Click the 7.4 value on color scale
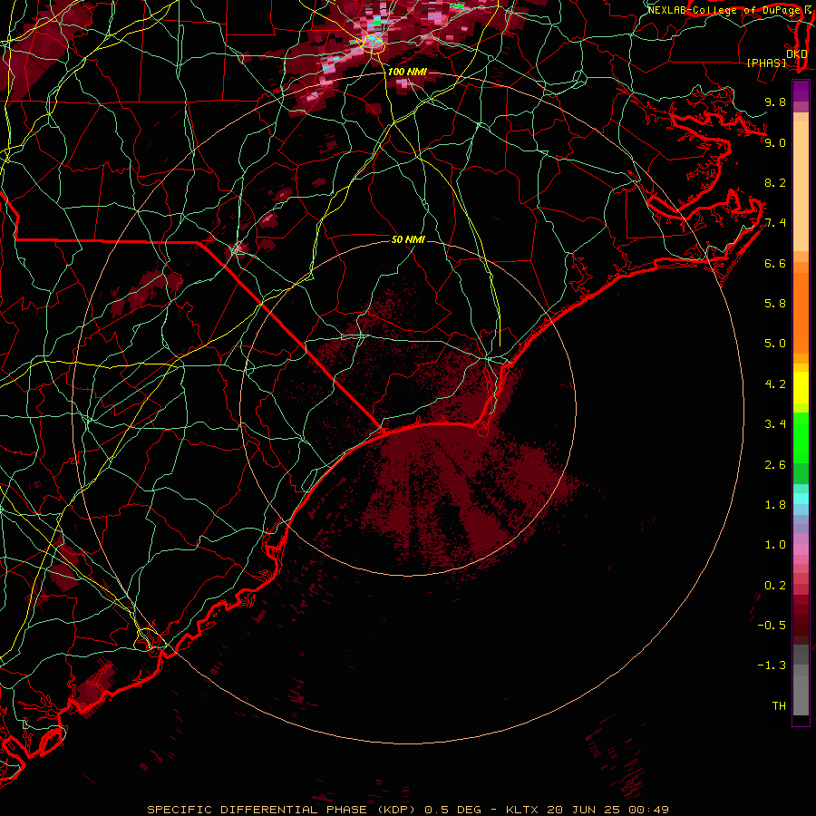The width and height of the screenshot is (816, 816). click(x=775, y=223)
